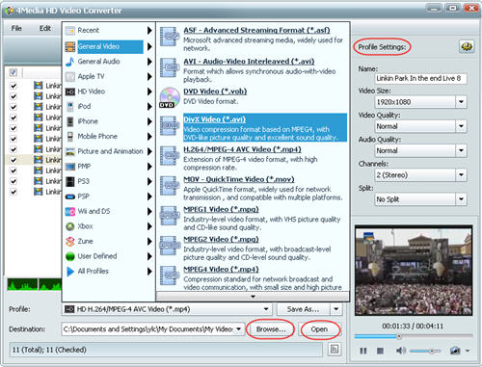Viewport: 482px width, 367px height.
Task: Click the DVD Video disc icon
Action: [170, 97]
